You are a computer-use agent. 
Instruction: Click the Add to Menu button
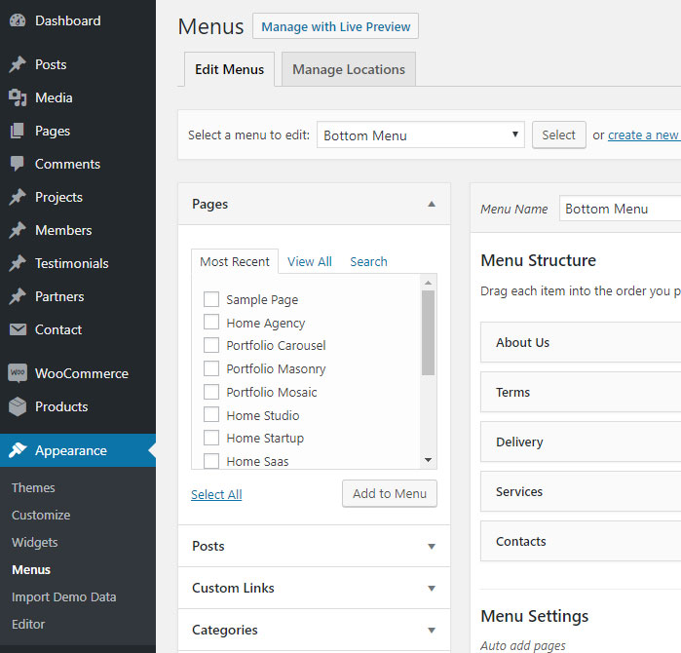click(x=389, y=493)
